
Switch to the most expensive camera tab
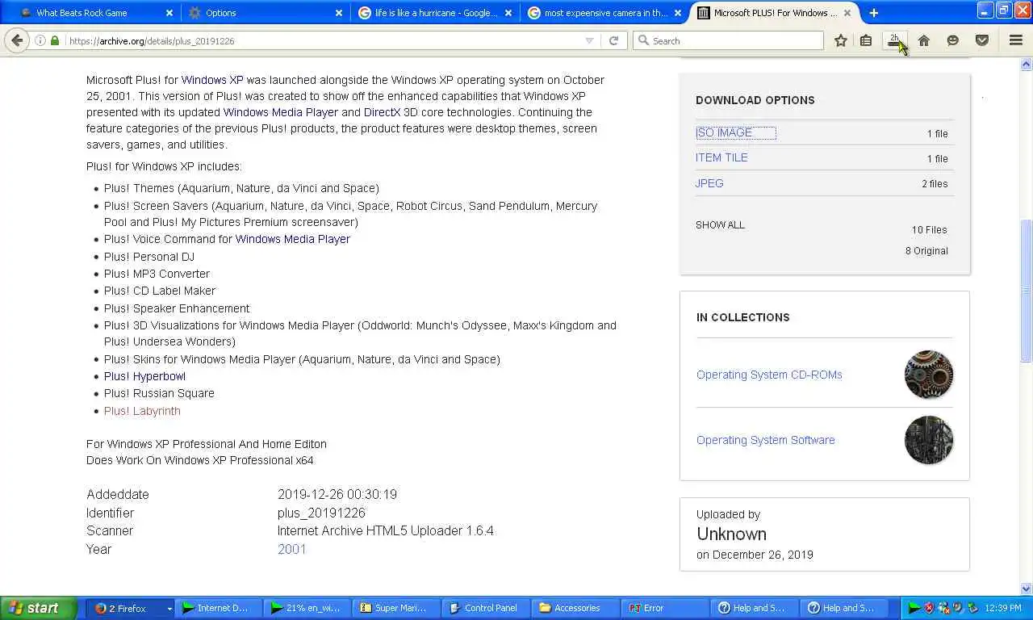point(605,13)
